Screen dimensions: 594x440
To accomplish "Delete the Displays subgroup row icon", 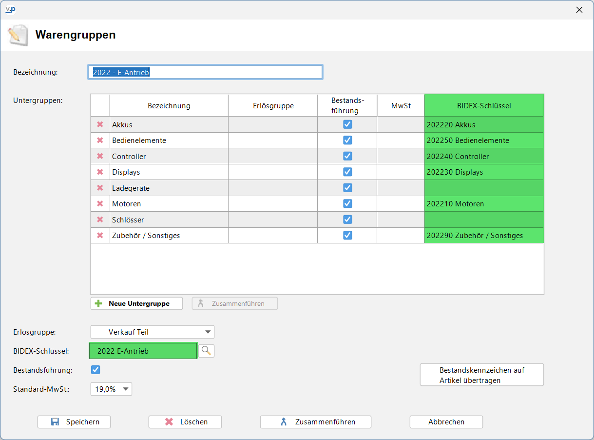I will (x=100, y=172).
